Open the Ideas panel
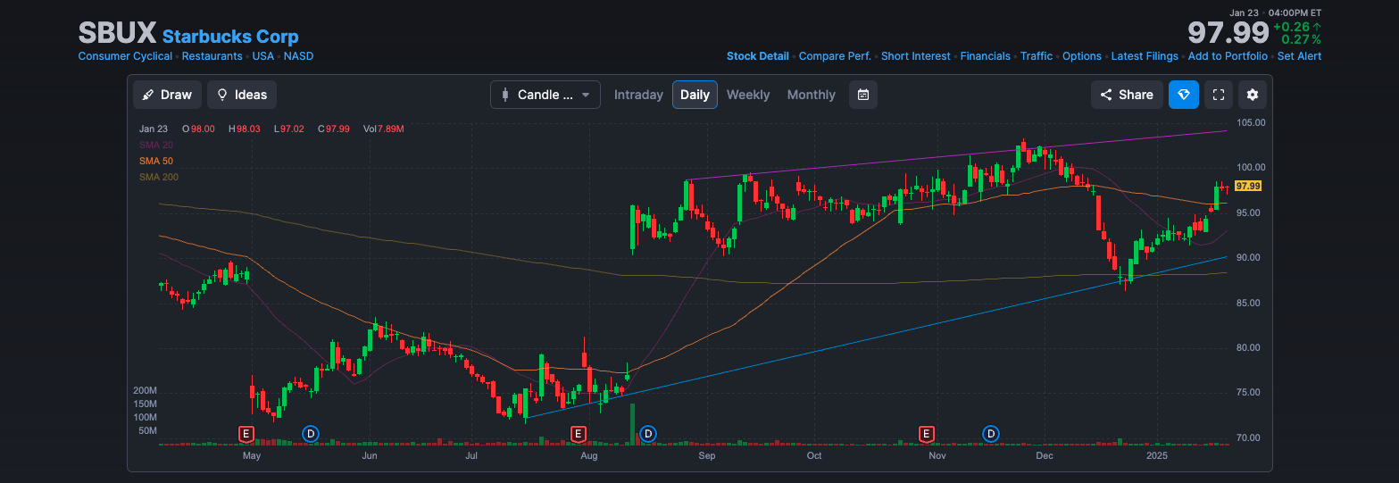The height and width of the screenshot is (483, 1399). coord(242,95)
